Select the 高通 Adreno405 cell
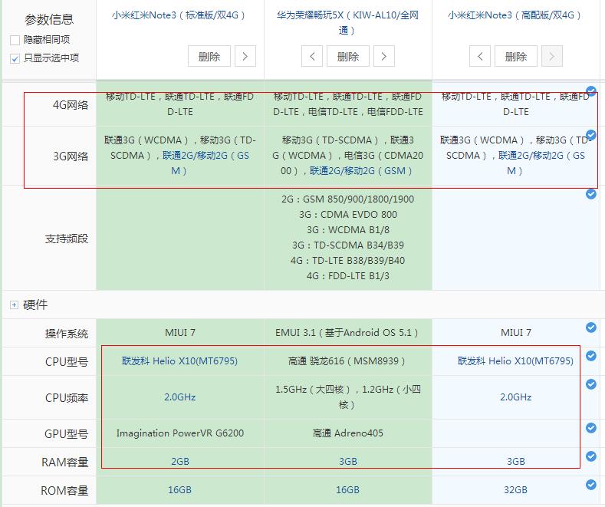This screenshot has width=605, height=507. click(348, 433)
